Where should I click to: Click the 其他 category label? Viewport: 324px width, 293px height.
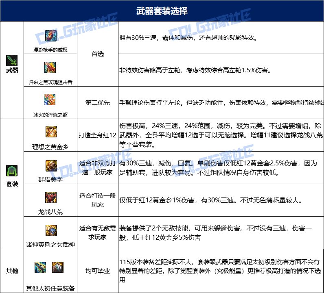12,271
